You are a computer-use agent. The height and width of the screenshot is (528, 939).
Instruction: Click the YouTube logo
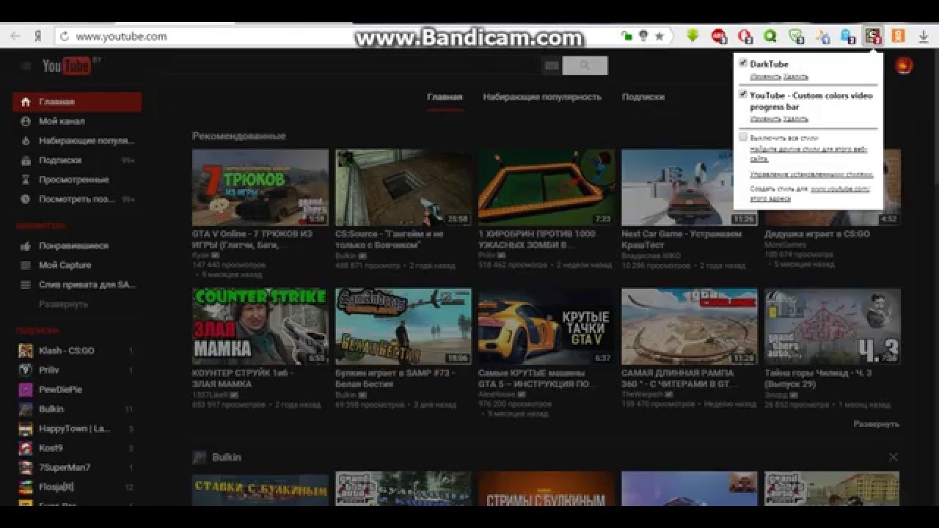click(x=66, y=66)
